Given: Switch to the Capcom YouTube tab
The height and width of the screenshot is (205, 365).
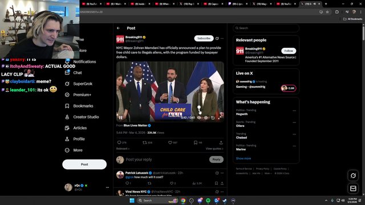Looking at the screenshot, I should point(214,4).
